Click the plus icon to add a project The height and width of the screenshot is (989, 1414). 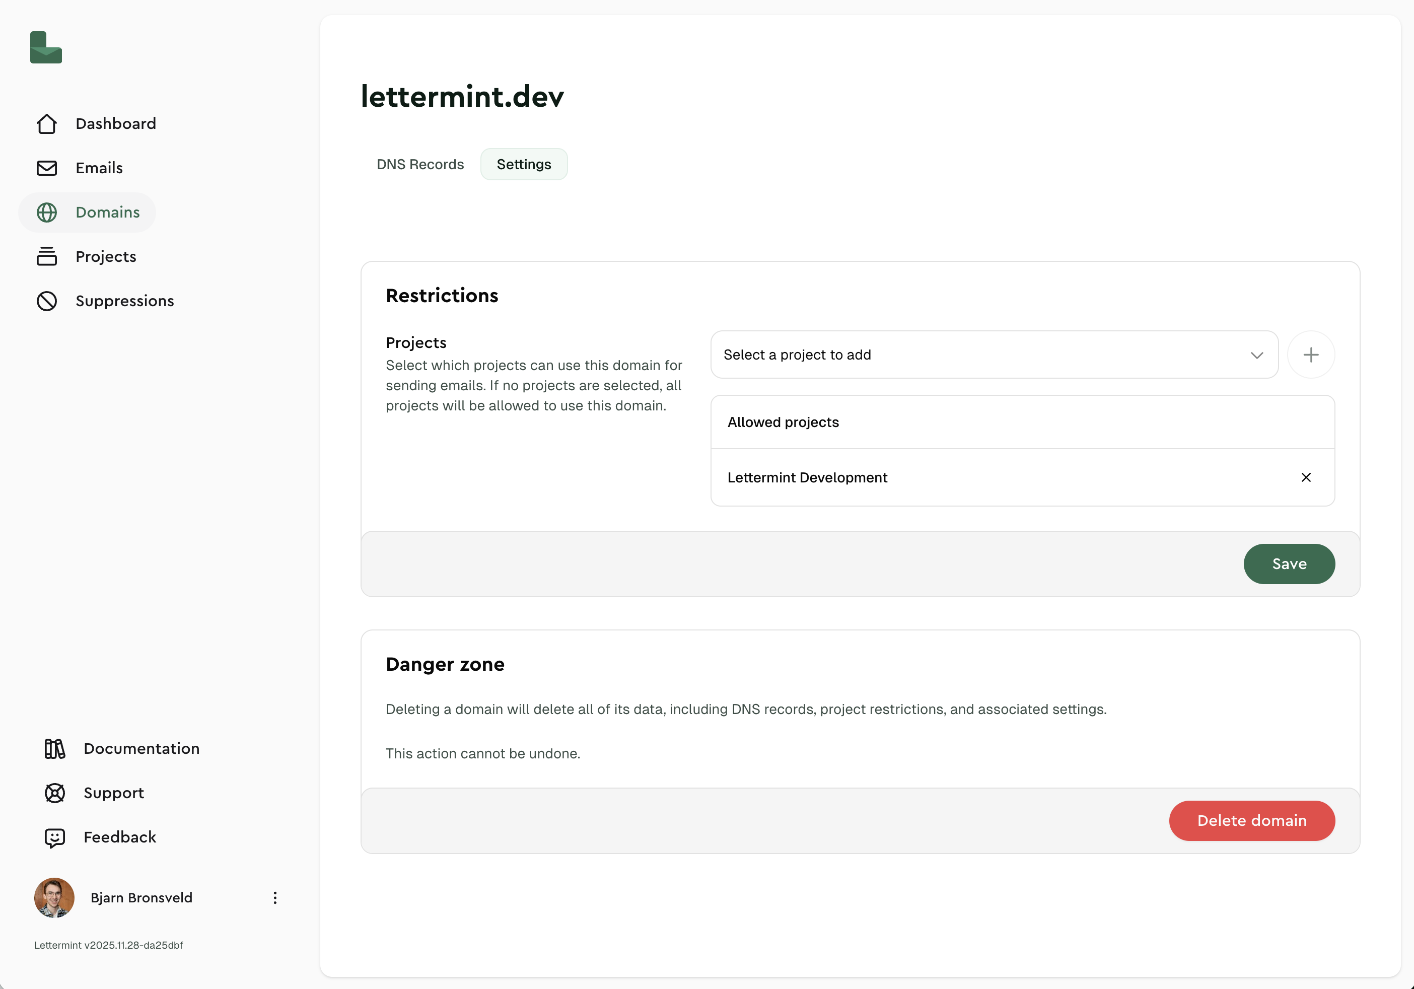coord(1311,354)
